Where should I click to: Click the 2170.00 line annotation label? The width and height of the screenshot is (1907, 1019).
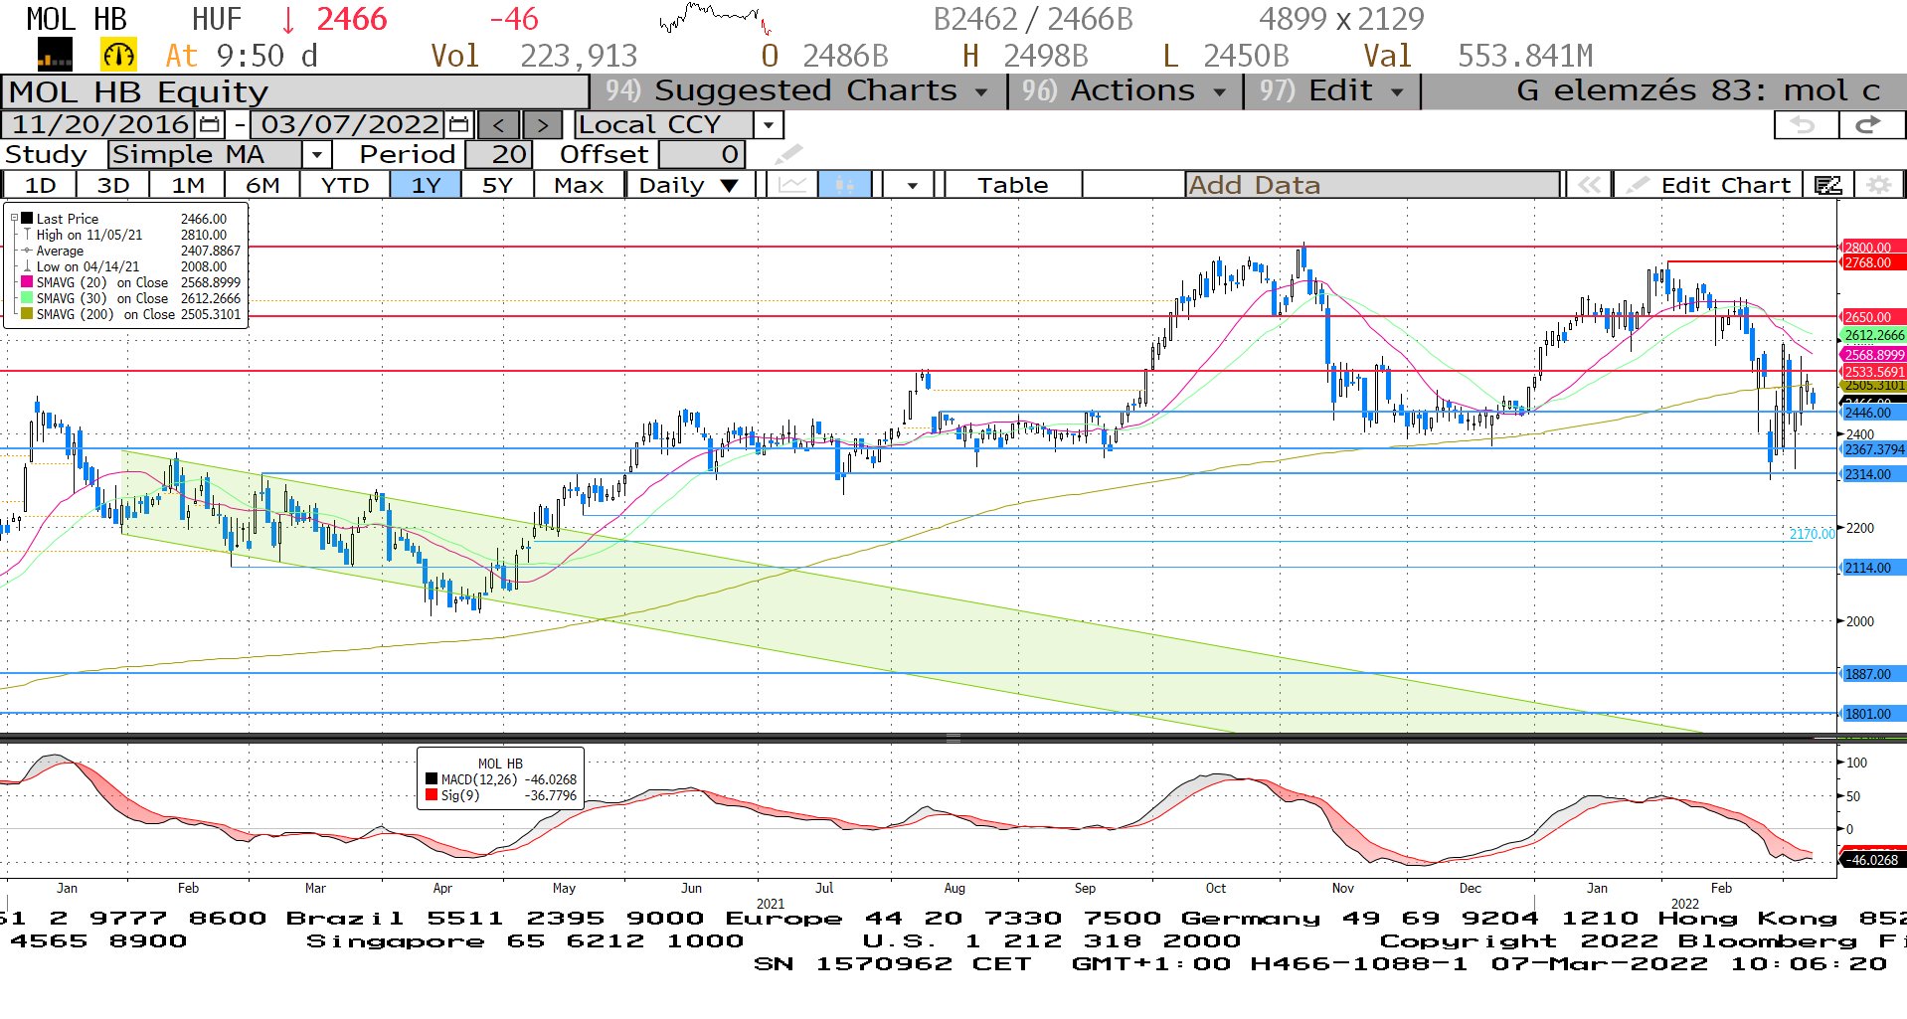1812,534
